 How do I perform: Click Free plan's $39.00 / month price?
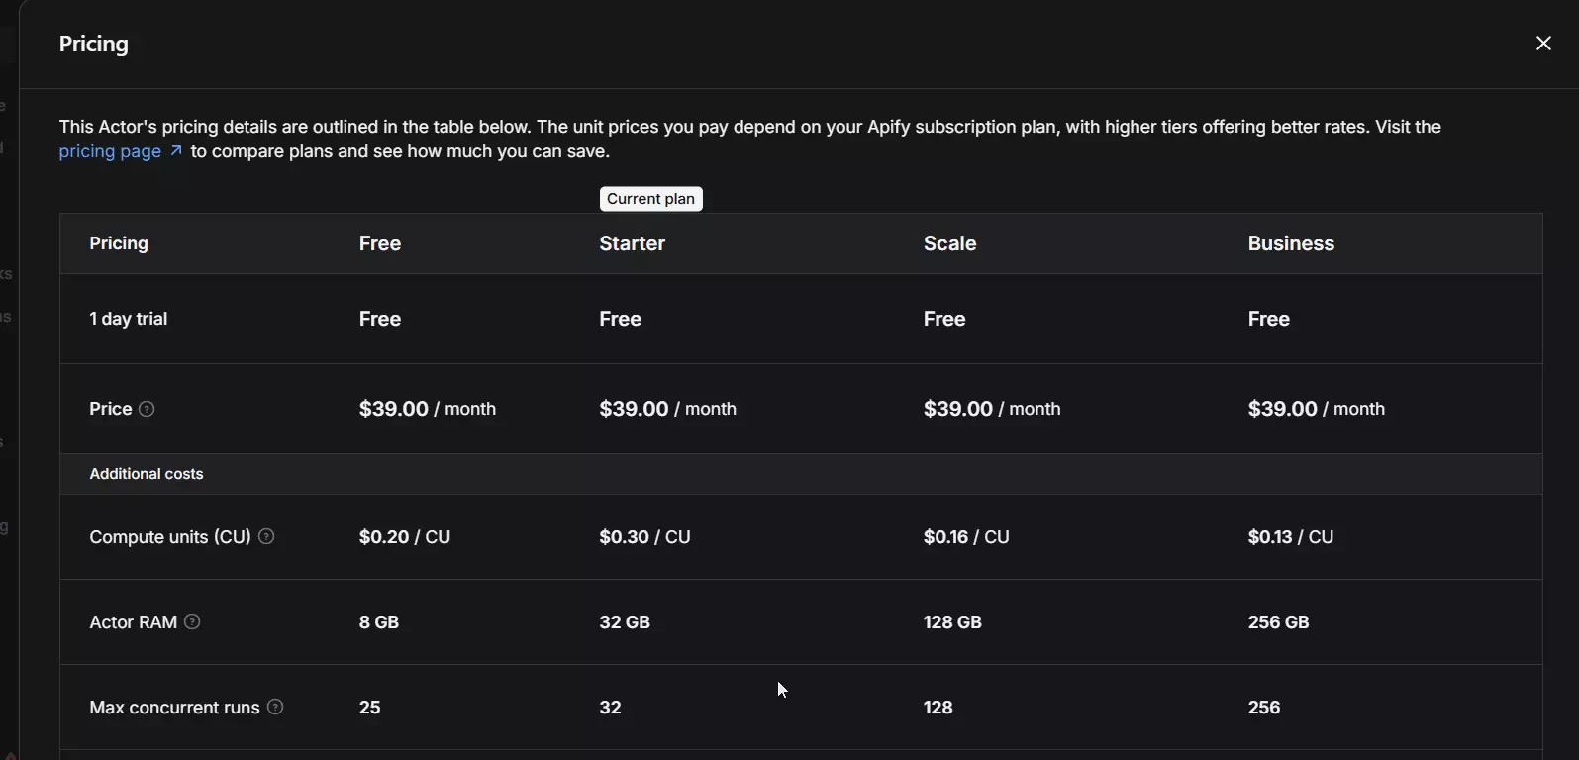pos(428,409)
